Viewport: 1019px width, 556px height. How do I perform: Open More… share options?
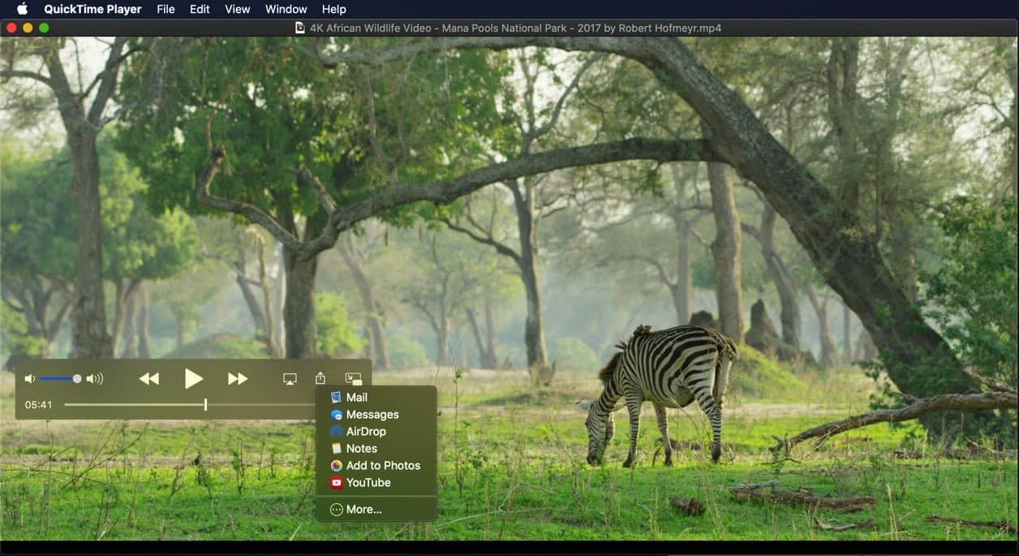(363, 510)
